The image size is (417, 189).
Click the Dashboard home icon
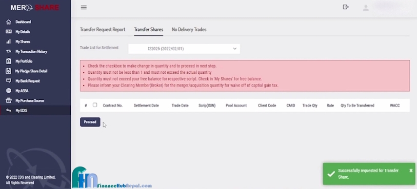tap(9, 22)
